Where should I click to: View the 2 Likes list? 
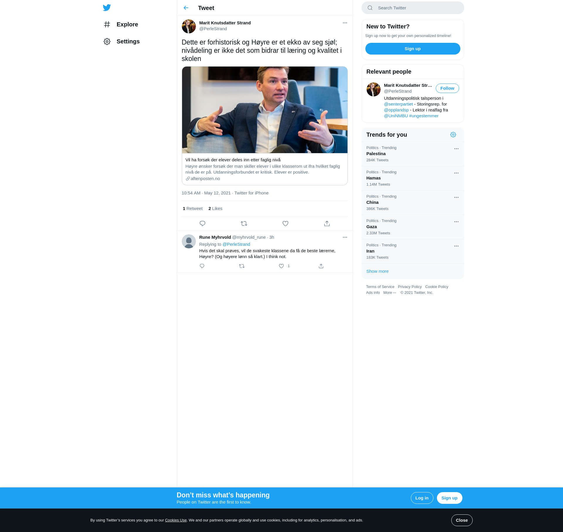pos(215,209)
